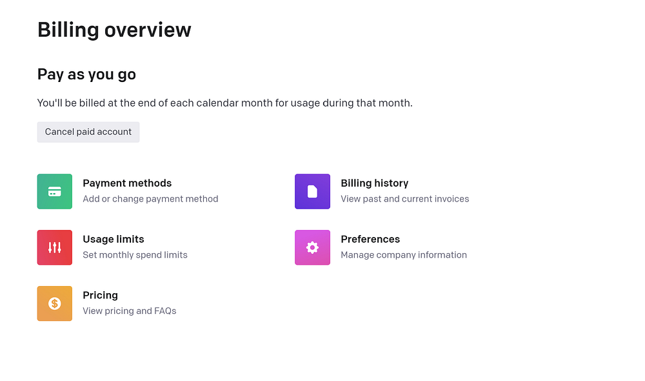645x381 pixels.
Task: Click the red sliders usage limits icon
Action: click(55, 247)
